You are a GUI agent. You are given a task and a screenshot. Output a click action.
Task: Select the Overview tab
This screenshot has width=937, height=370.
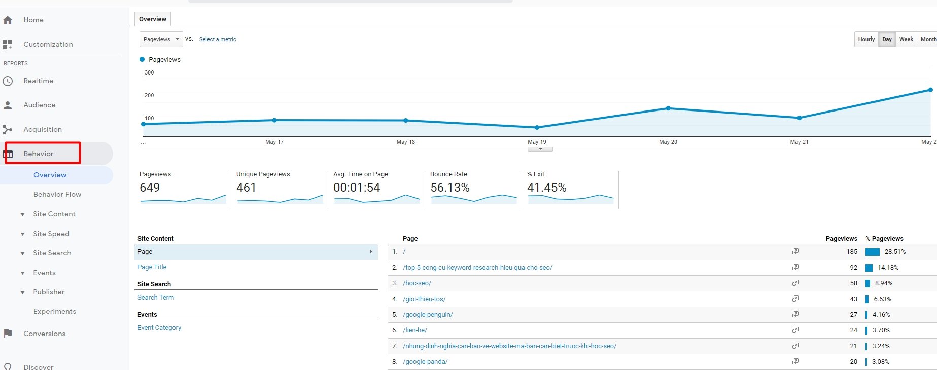152,19
